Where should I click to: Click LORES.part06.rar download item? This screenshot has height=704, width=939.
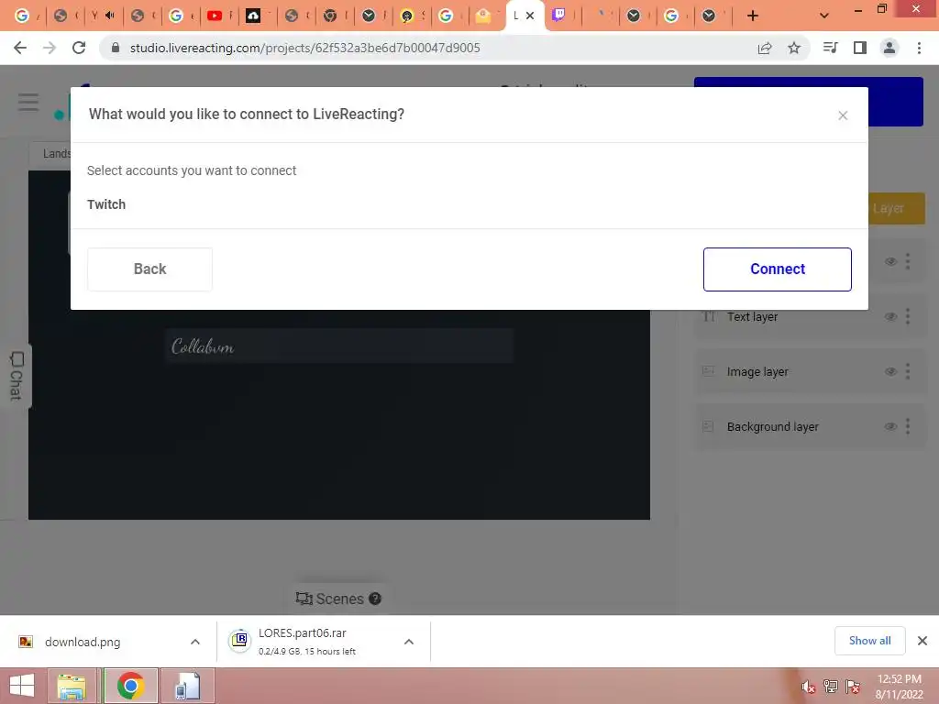tap(303, 641)
